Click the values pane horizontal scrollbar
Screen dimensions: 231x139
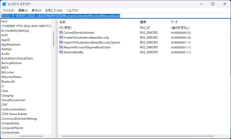pos(138,136)
